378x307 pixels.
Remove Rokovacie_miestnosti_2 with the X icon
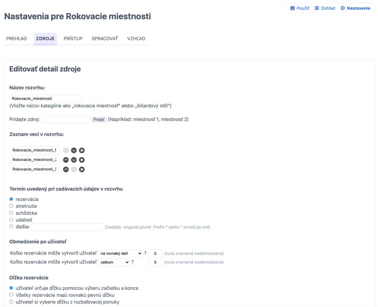click(82, 160)
